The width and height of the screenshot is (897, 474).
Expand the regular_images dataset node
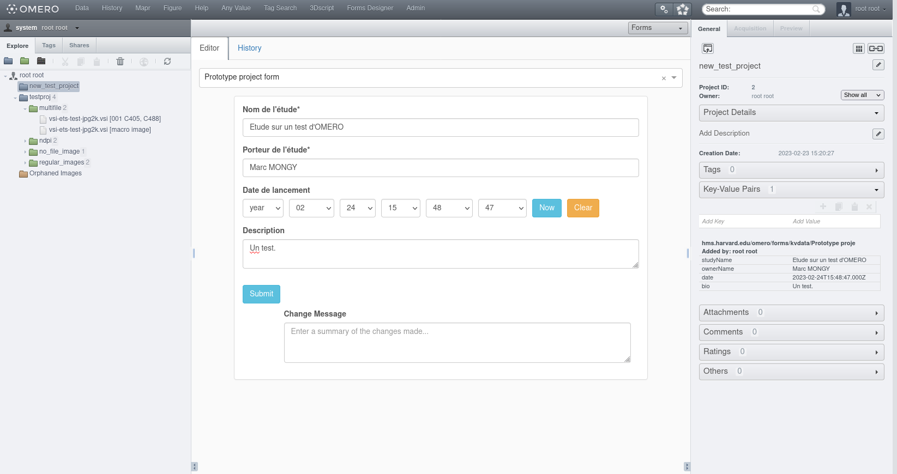coord(25,163)
